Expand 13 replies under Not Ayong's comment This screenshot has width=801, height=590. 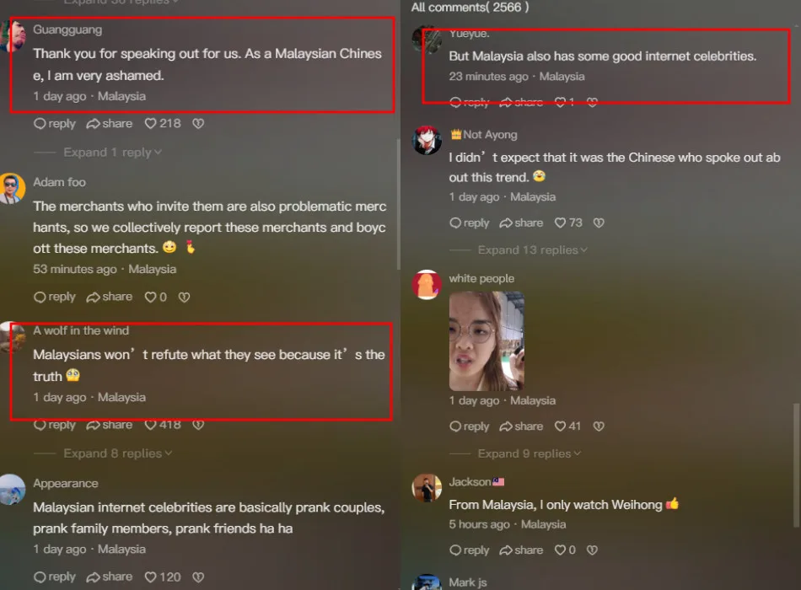coord(532,249)
